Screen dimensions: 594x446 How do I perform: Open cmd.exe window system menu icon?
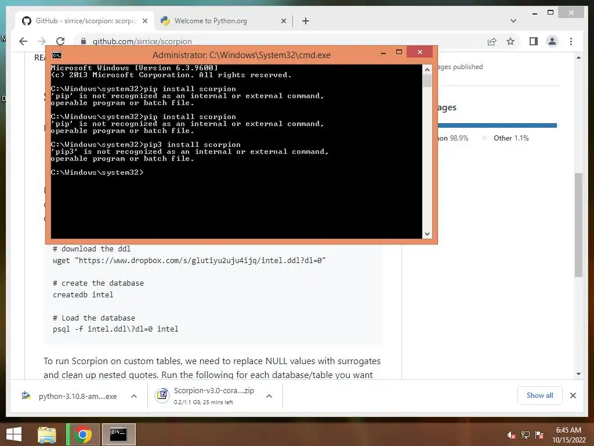[x=57, y=55]
